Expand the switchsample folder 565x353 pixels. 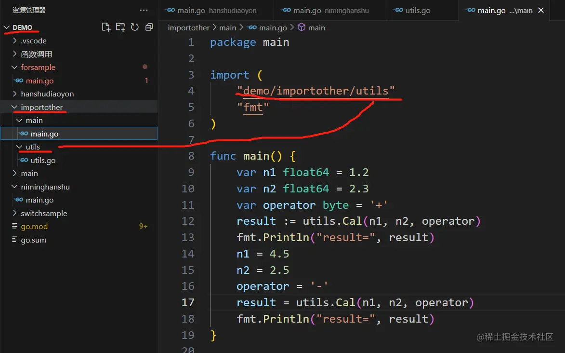[x=14, y=213]
